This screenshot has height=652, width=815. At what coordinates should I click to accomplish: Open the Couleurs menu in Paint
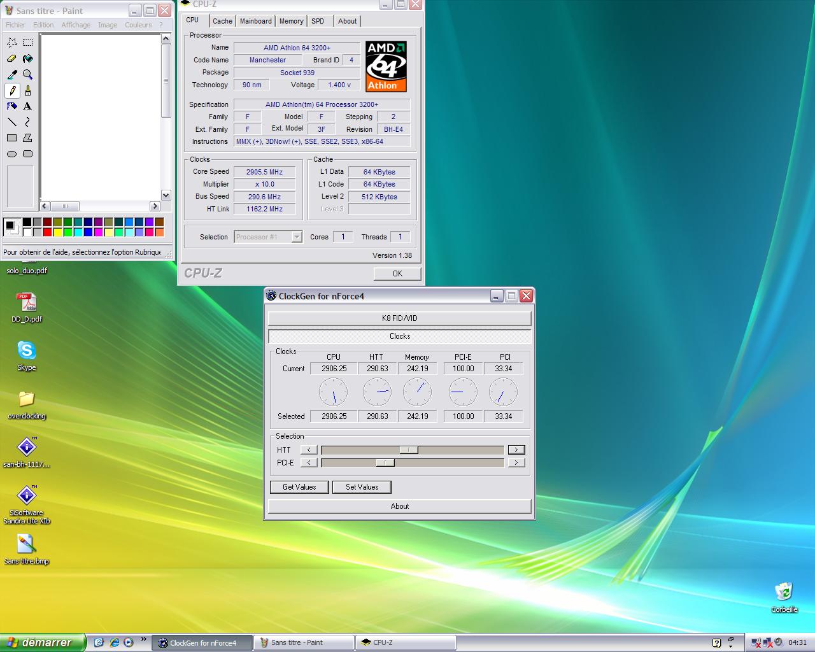138,25
